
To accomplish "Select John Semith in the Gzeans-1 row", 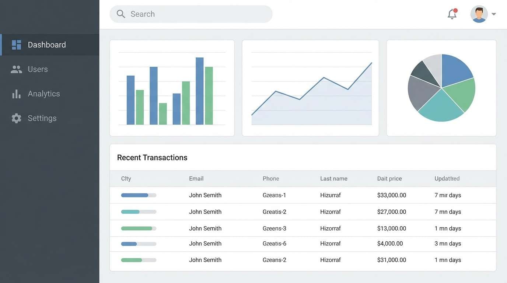I will [205, 195].
